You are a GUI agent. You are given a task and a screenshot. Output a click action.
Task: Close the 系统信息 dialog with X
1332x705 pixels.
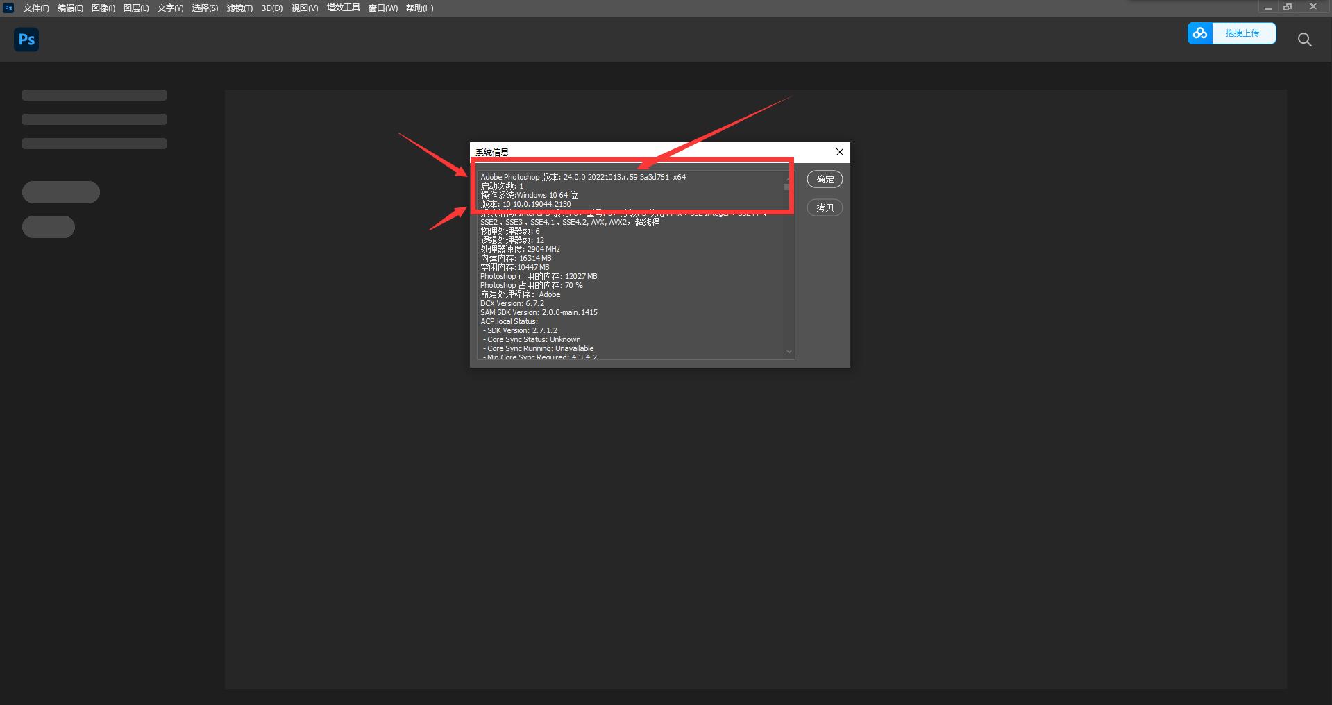[840, 152]
